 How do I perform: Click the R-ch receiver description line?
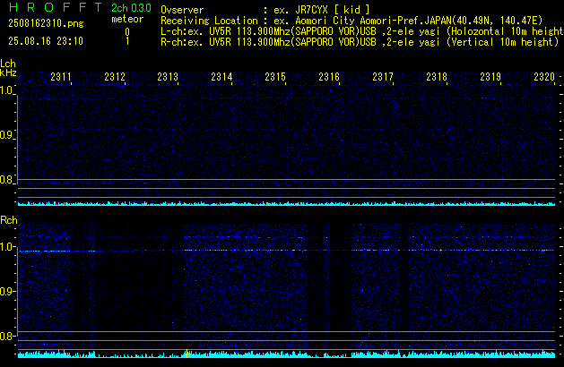tap(360, 42)
